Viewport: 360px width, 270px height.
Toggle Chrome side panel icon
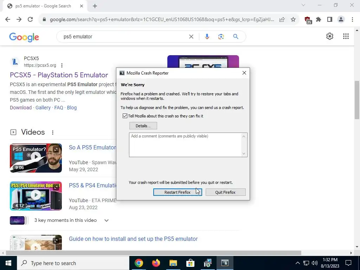(330, 20)
